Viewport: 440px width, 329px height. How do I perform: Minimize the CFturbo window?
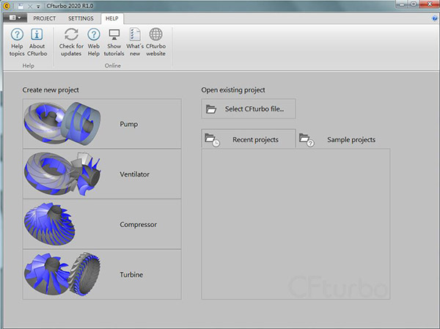tap(402, 4)
